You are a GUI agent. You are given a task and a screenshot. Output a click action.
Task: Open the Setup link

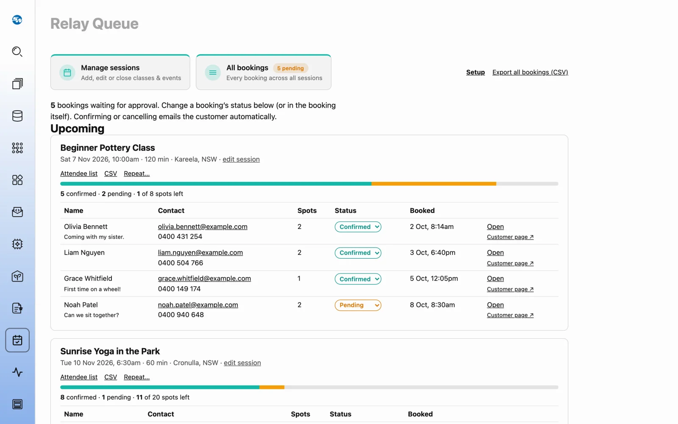[475, 72]
